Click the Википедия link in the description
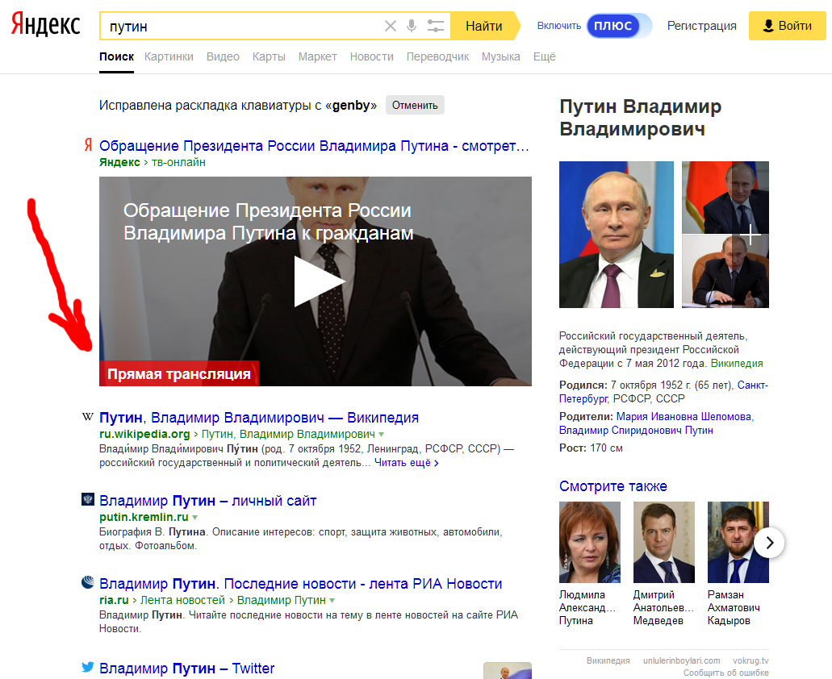The height and width of the screenshot is (679, 832). tap(737, 364)
